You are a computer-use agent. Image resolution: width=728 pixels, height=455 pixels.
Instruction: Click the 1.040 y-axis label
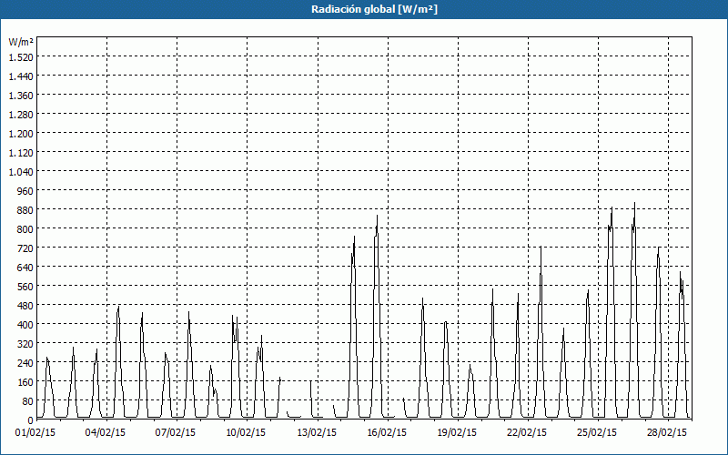[x=21, y=171]
